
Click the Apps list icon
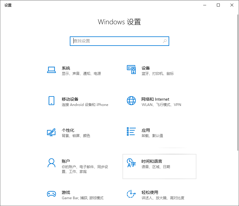131,131
